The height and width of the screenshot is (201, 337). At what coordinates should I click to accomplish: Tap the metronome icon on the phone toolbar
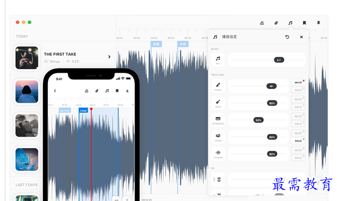[87, 91]
